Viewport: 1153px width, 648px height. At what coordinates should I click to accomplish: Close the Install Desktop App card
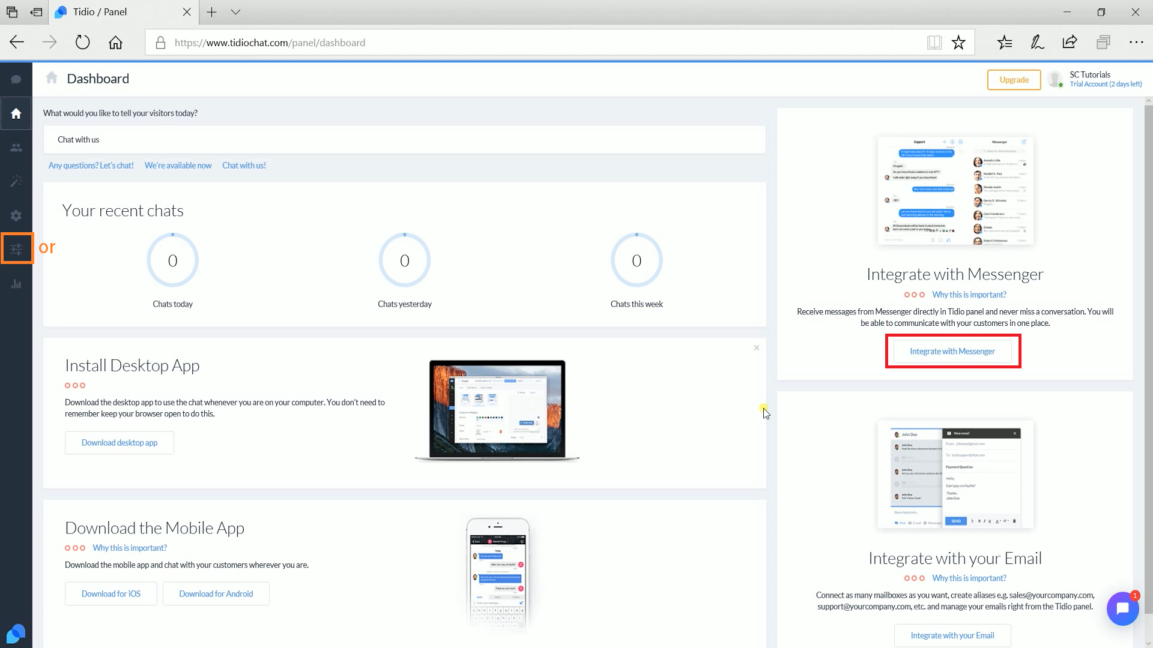[756, 348]
